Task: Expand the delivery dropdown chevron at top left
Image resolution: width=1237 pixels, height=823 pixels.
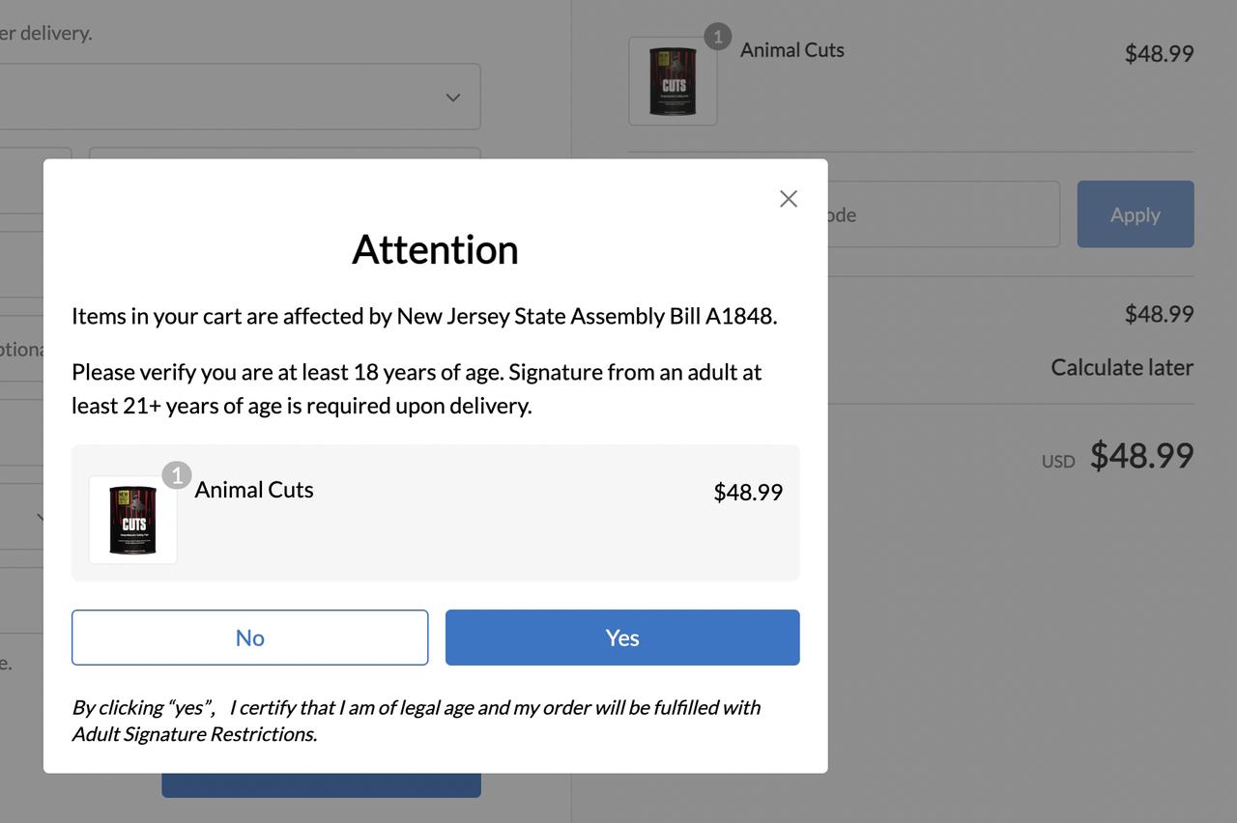Action: tap(452, 97)
